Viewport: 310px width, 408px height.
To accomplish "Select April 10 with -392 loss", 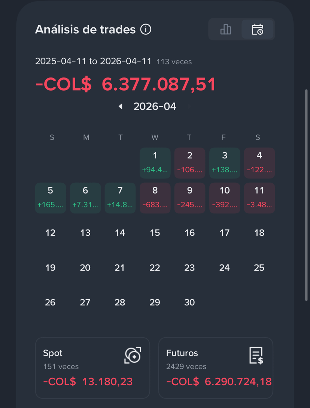I will pyautogui.click(x=225, y=198).
